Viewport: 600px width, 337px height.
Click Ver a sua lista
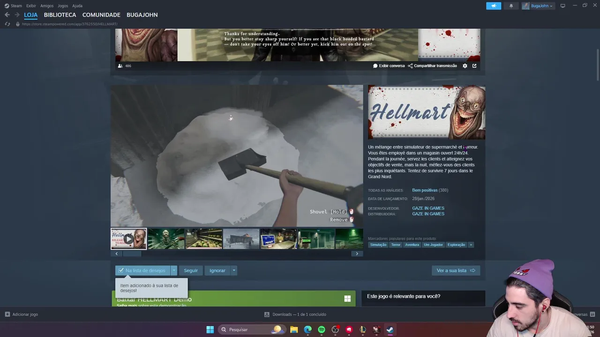point(456,271)
